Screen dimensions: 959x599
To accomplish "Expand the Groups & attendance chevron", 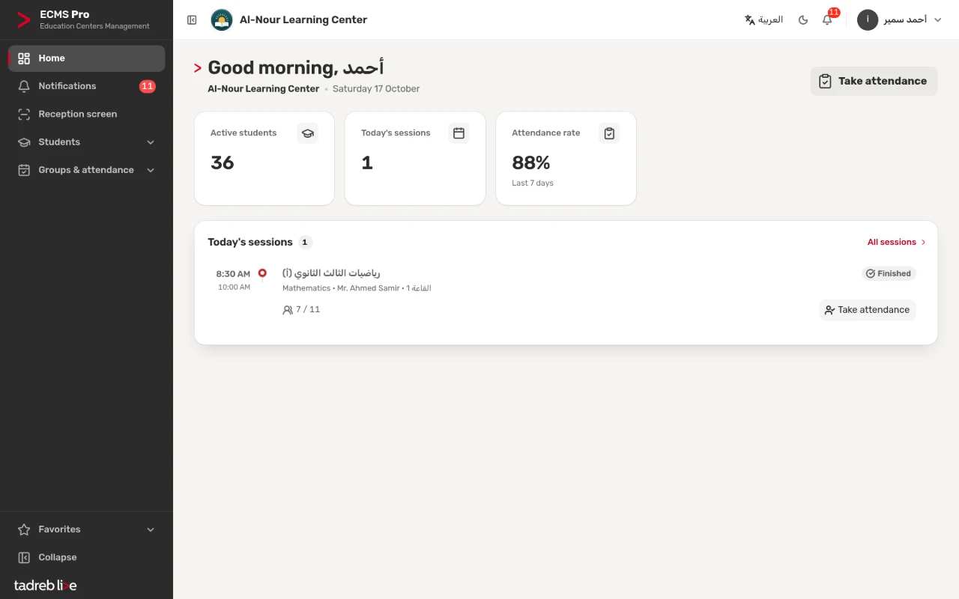I will point(151,170).
